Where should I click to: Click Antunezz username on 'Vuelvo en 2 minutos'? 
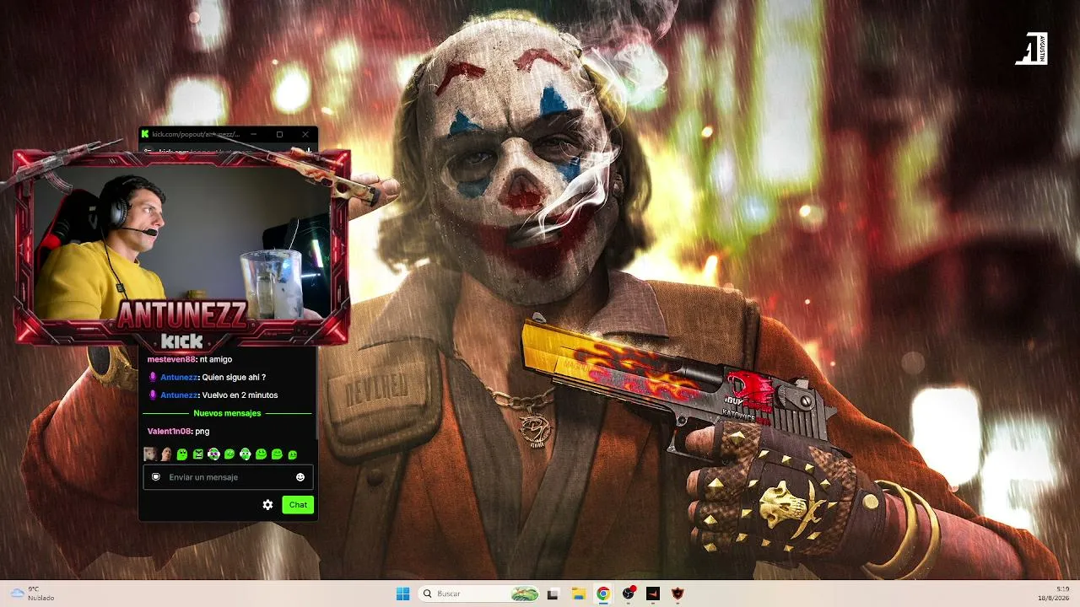179,395
